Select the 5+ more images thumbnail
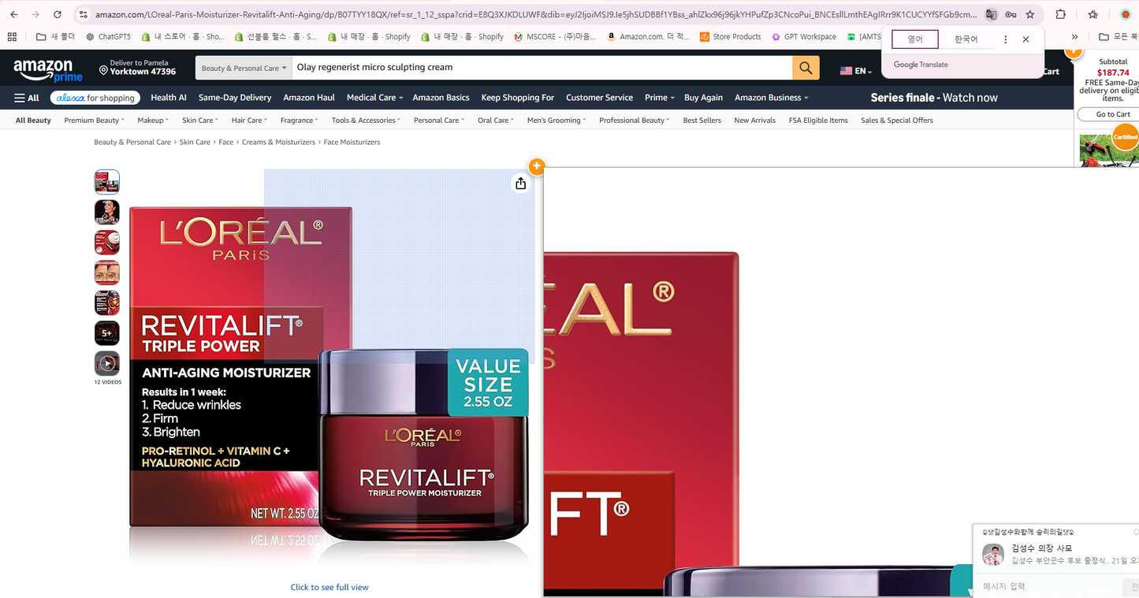Viewport: 1139px width, 598px height. (107, 333)
